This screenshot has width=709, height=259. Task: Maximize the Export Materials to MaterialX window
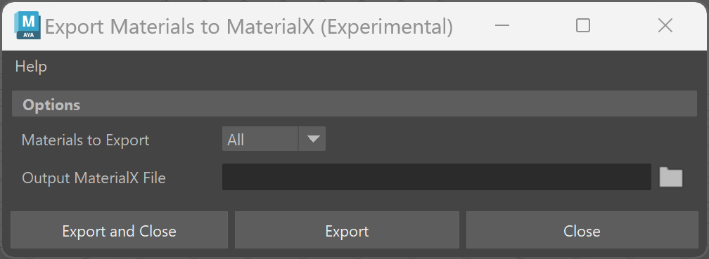point(583,26)
